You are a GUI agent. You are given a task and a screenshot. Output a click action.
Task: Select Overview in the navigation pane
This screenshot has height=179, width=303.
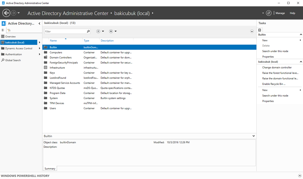pyautogui.click(x=10, y=36)
